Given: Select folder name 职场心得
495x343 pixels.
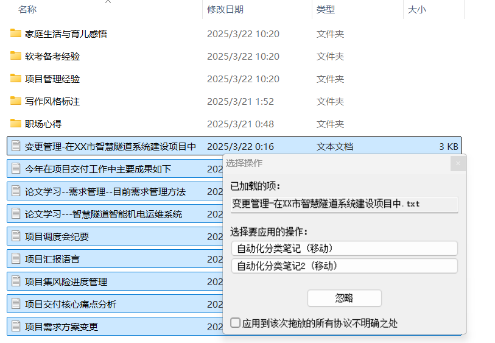Looking at the screenshot, I should point(43,124).
